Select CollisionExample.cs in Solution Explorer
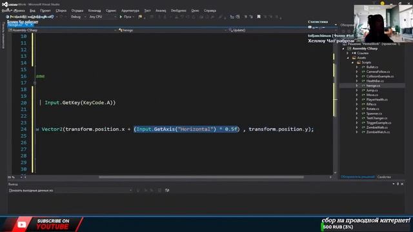This screenshot has width=413, height=232. tap(380, 76)
